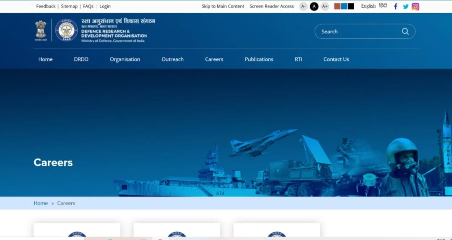452x240 pixels.
Task: Open the Publications menu
Action: (x=259, y=59)
